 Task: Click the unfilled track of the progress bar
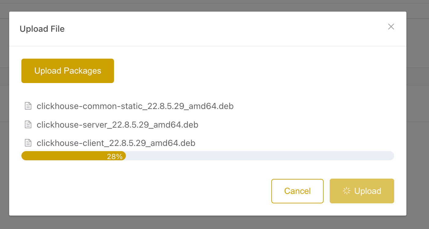pos(260,156)
